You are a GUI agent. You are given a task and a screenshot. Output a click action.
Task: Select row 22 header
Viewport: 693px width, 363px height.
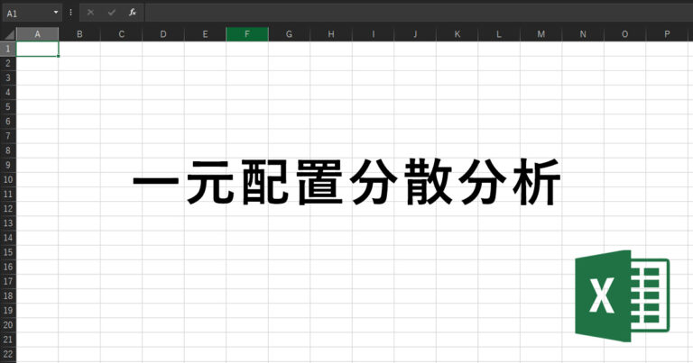coord(8,354)
